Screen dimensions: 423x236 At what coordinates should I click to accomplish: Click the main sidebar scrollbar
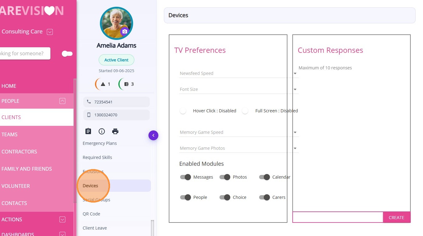(x=74, y=141)
